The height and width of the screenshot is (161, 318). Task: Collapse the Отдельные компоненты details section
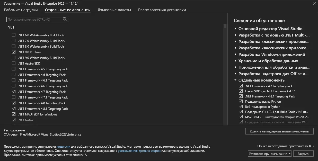tap(235, 80)
